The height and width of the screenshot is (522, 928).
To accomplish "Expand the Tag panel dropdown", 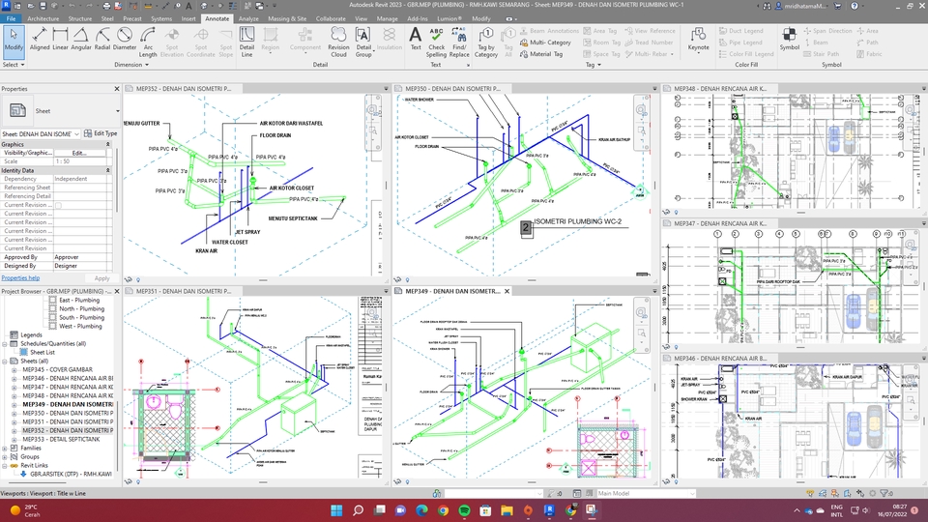I will coord(593,65).
